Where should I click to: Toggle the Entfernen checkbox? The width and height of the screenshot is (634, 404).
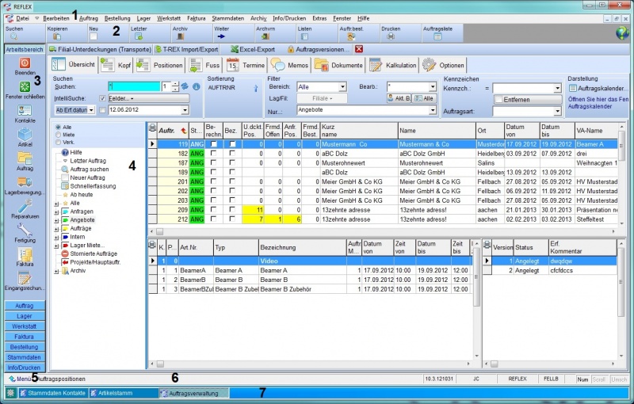499,99
